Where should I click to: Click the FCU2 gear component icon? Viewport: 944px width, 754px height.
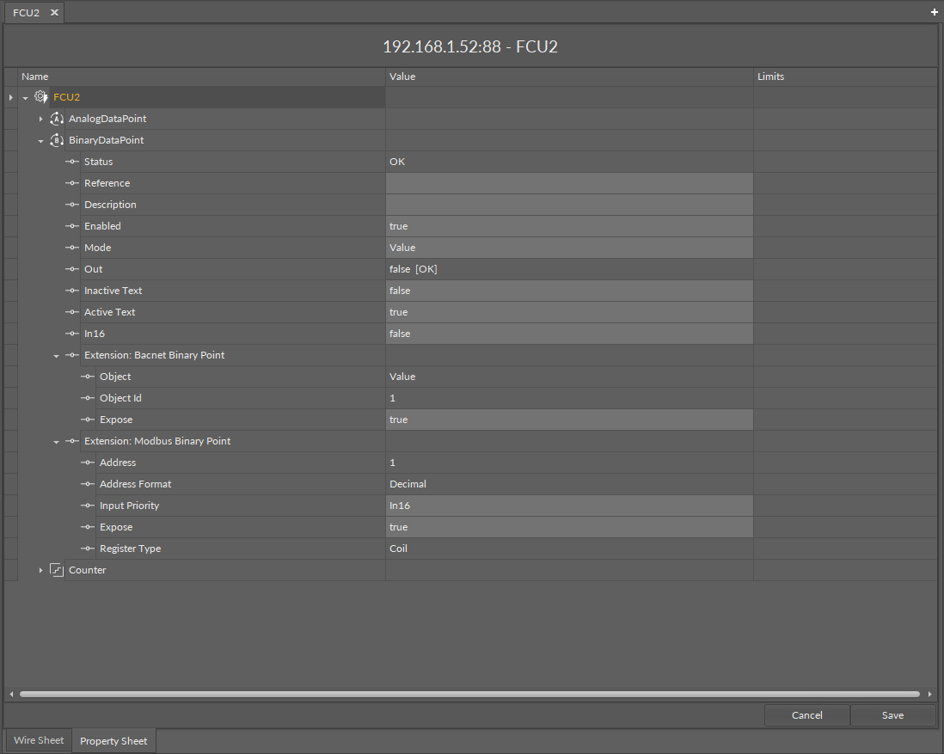coord(41,97)
